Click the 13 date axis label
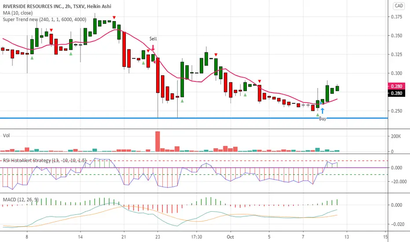Screen dimensions: 410x242 point(347,237)
